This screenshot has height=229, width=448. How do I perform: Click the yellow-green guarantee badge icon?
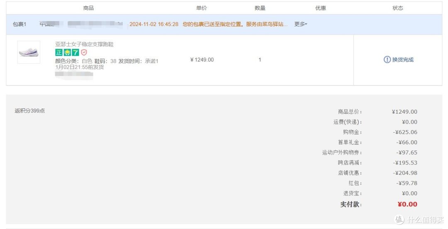point(67,52)
